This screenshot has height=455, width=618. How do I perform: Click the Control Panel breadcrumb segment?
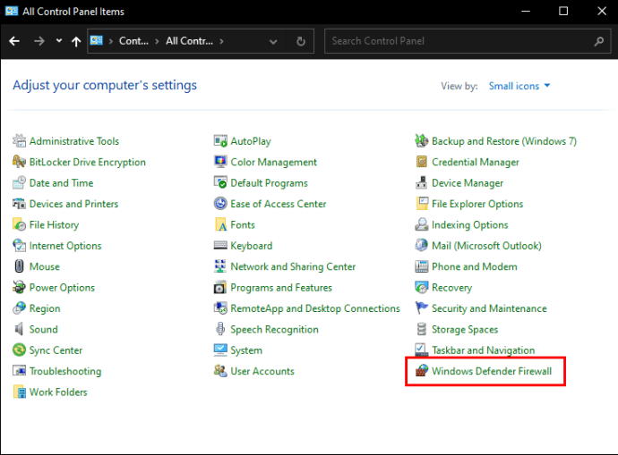coord(133,41)
